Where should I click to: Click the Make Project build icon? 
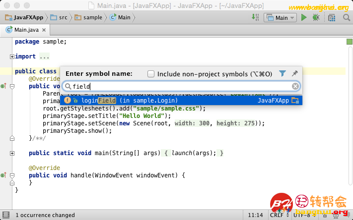[255, 17]
